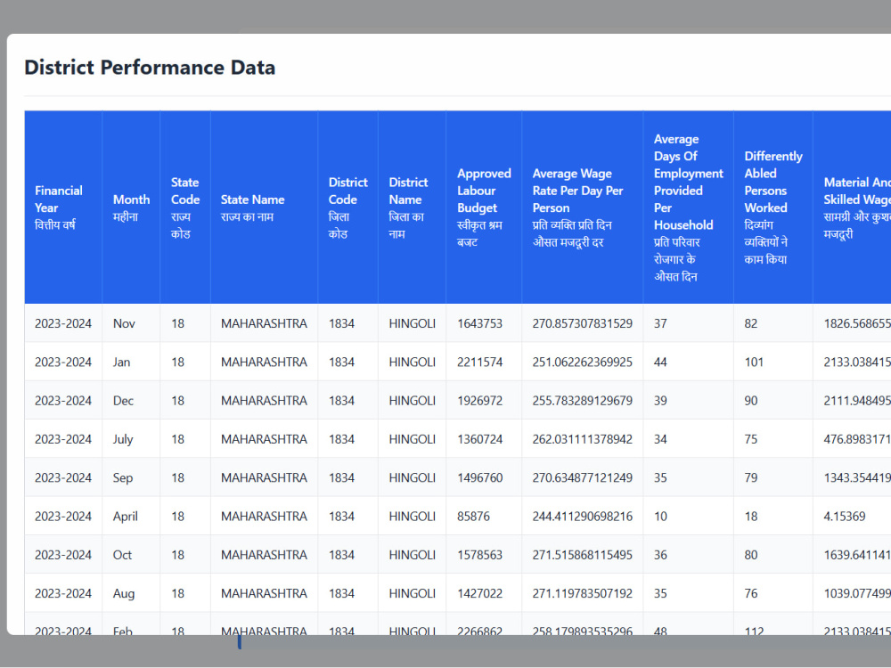This screenshot has width=891, height=668.
Task: Click employment days 10 in April row
Action: [660, 517]
